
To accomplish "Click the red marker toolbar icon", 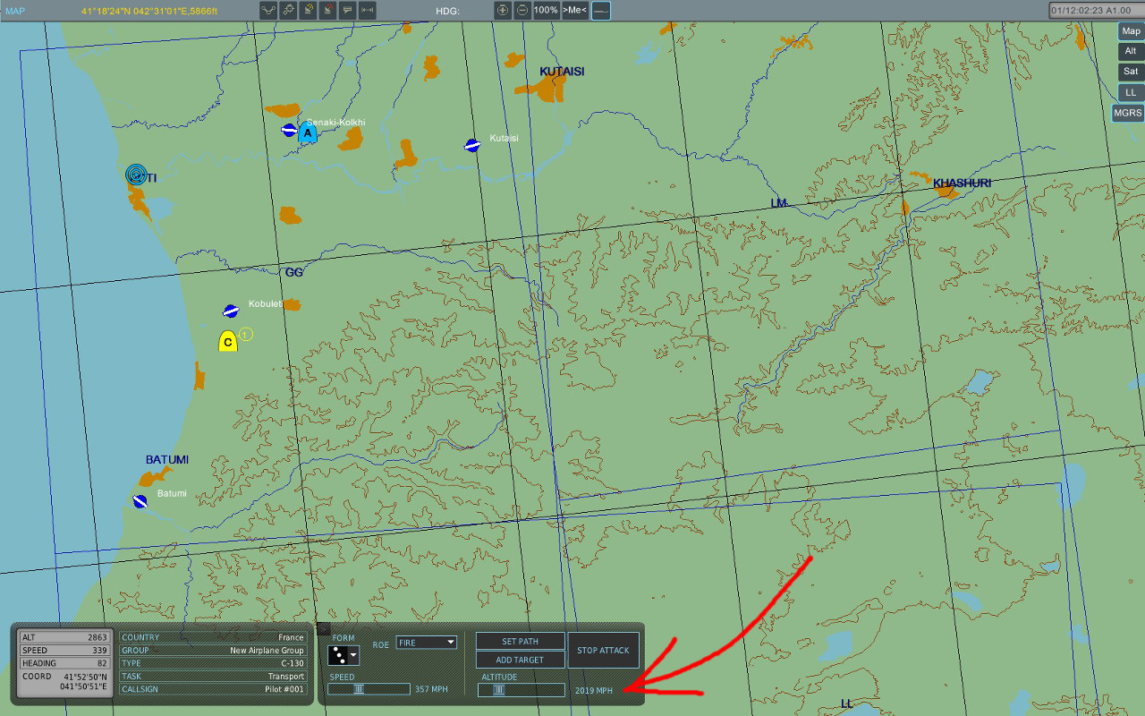I will [327, 11].
